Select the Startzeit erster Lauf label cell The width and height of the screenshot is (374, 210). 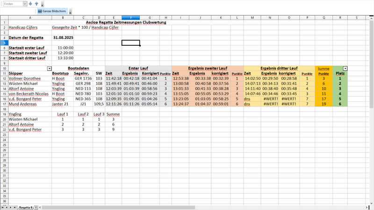(30, 48)
